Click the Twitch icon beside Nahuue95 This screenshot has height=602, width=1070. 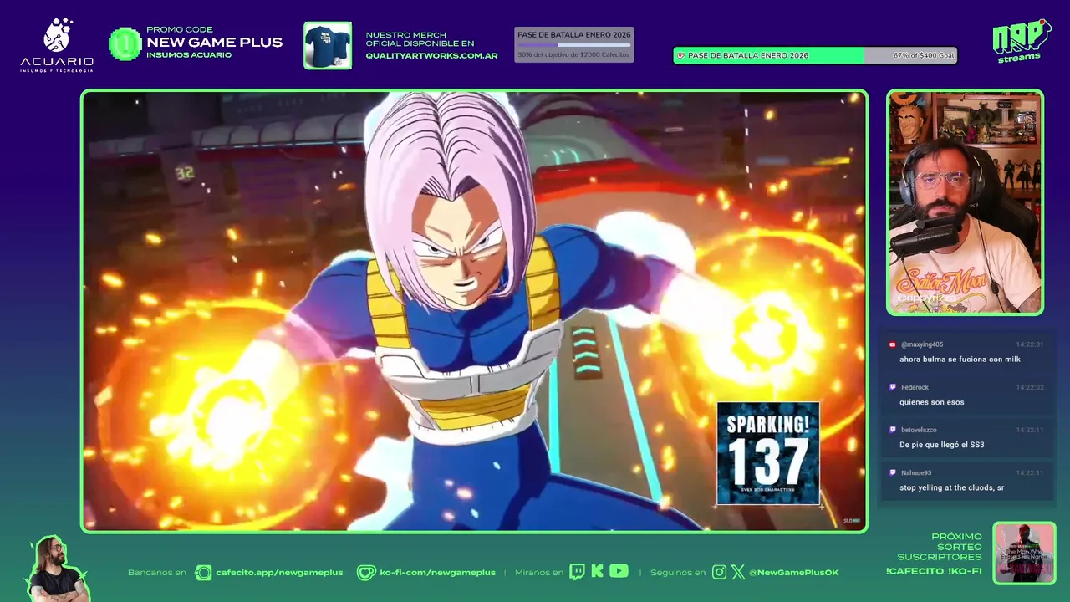coord(893,472)
